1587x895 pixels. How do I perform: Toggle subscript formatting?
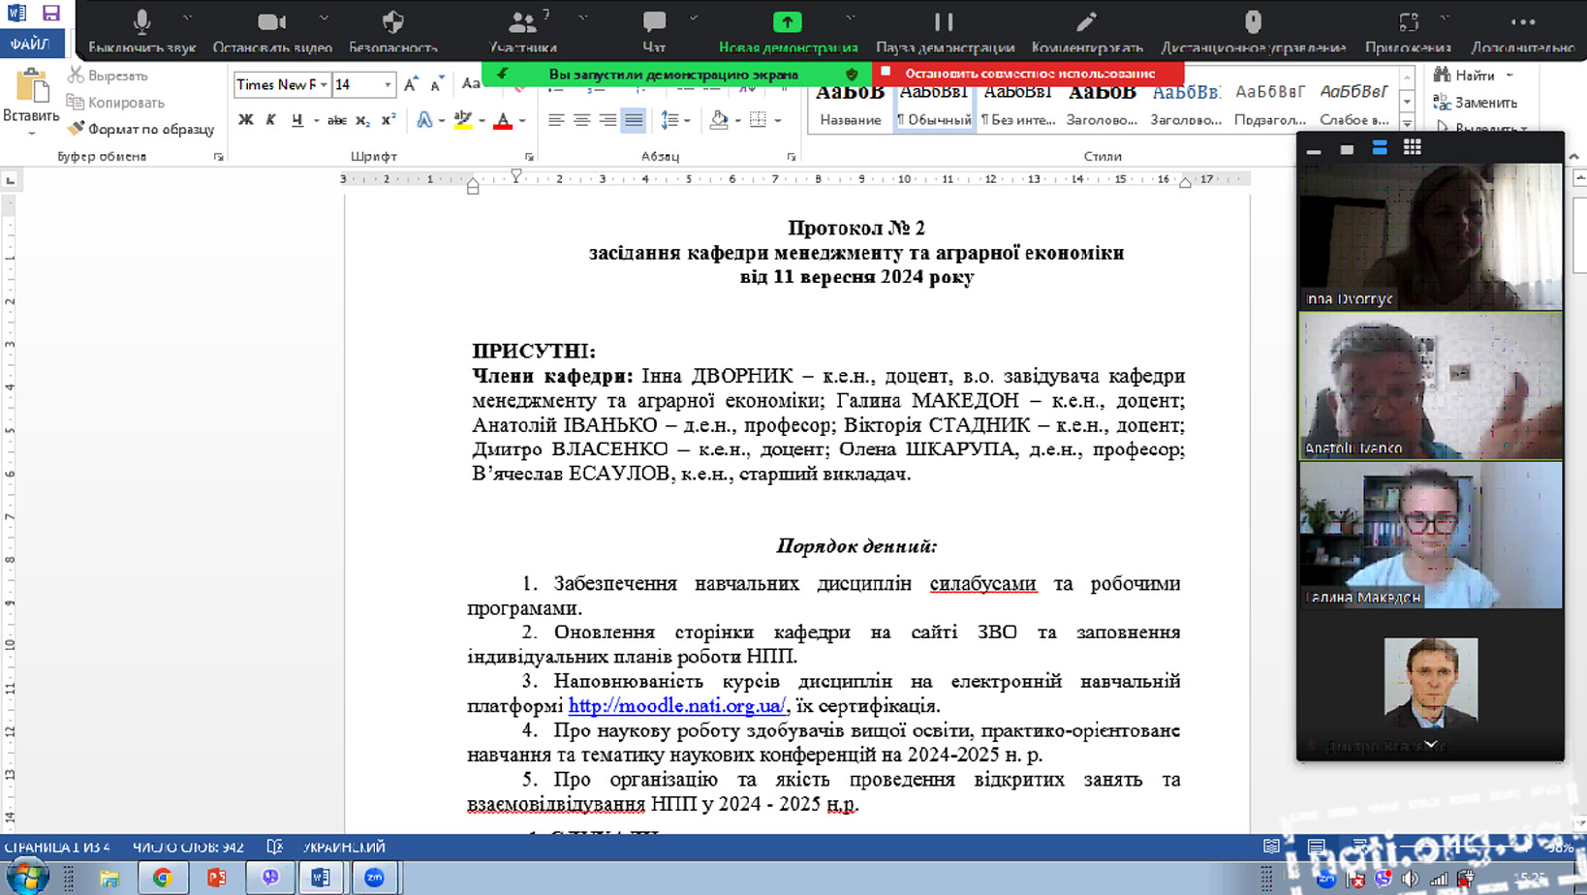pos(362,120)
